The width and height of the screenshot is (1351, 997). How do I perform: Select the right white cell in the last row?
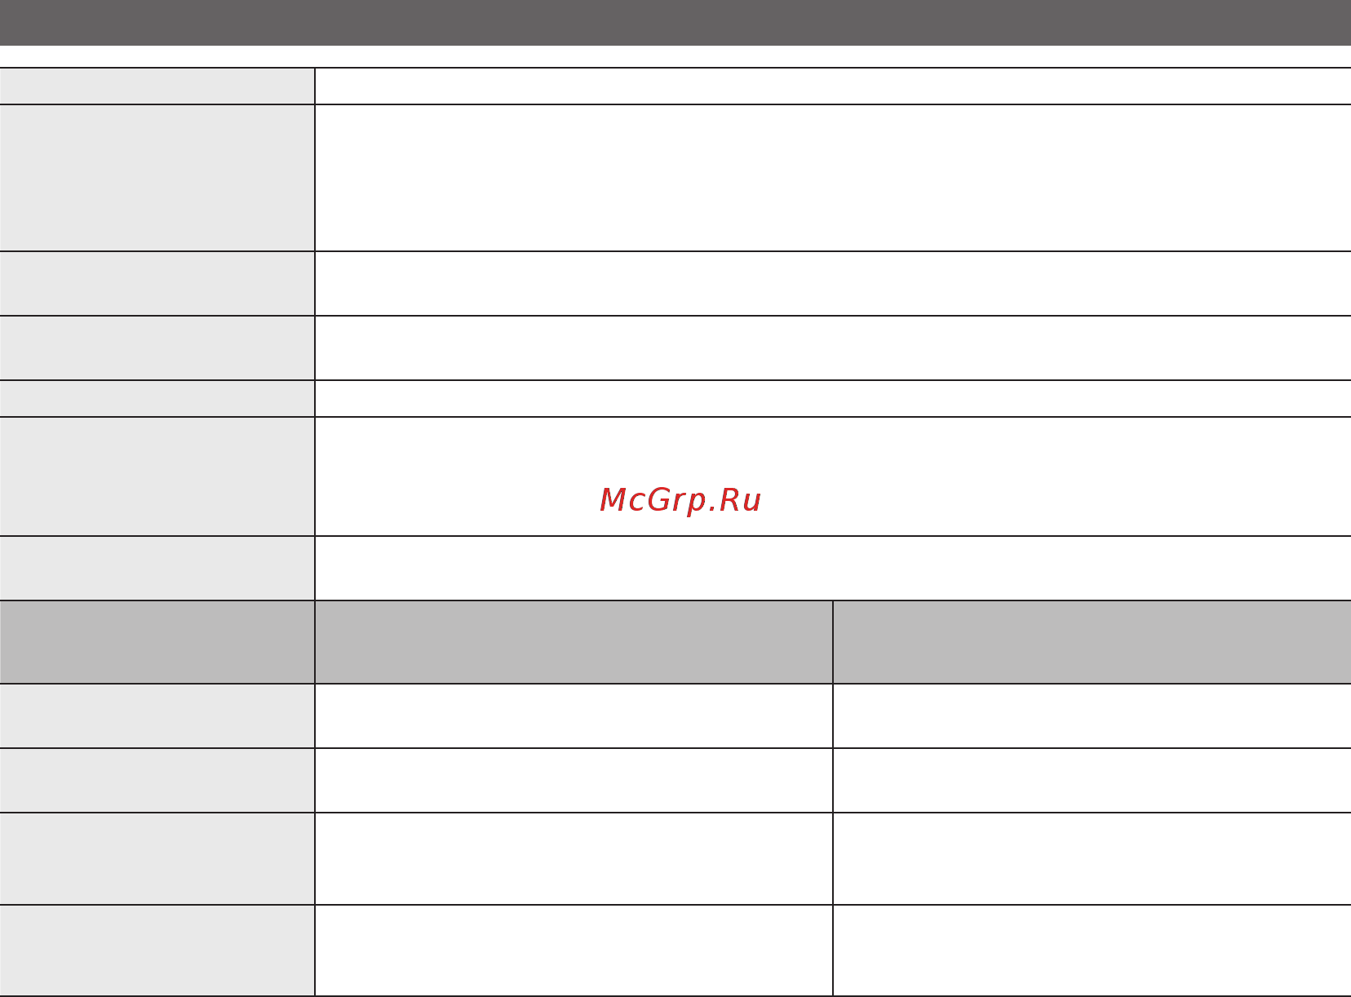1092,950
